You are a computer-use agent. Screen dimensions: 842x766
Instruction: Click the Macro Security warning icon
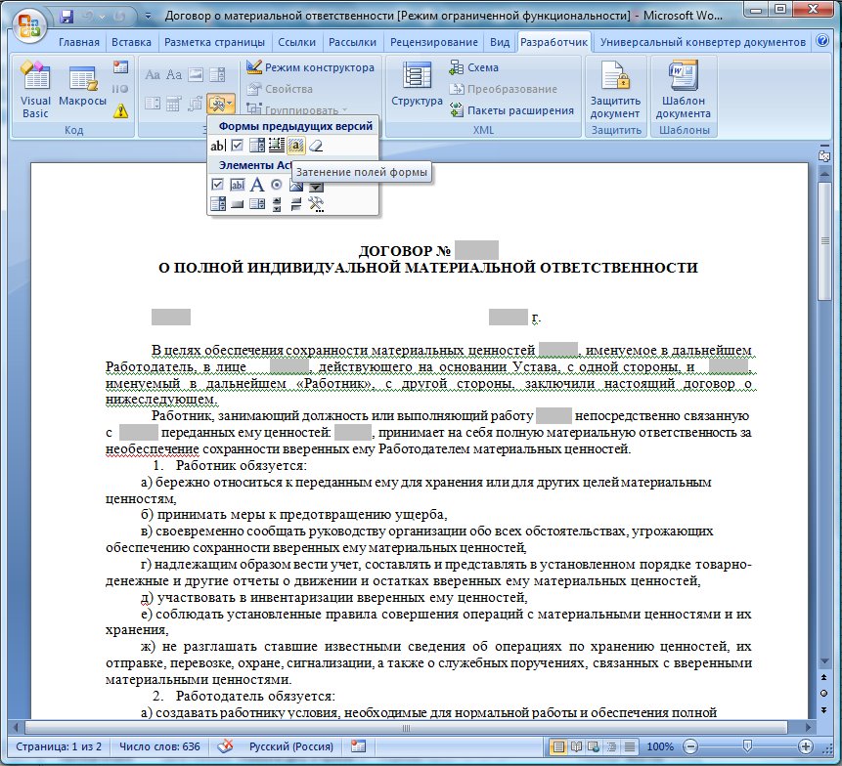tap(121, 111)
